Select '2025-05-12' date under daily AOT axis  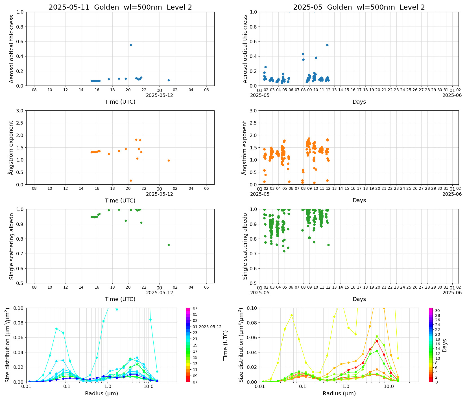160,95
